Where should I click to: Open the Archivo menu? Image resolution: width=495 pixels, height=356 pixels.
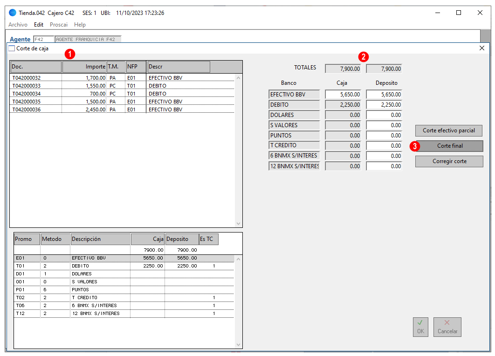coord(18,25)
